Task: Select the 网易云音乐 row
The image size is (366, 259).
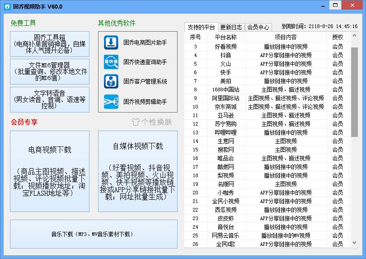Action: (x=267, y=235)
